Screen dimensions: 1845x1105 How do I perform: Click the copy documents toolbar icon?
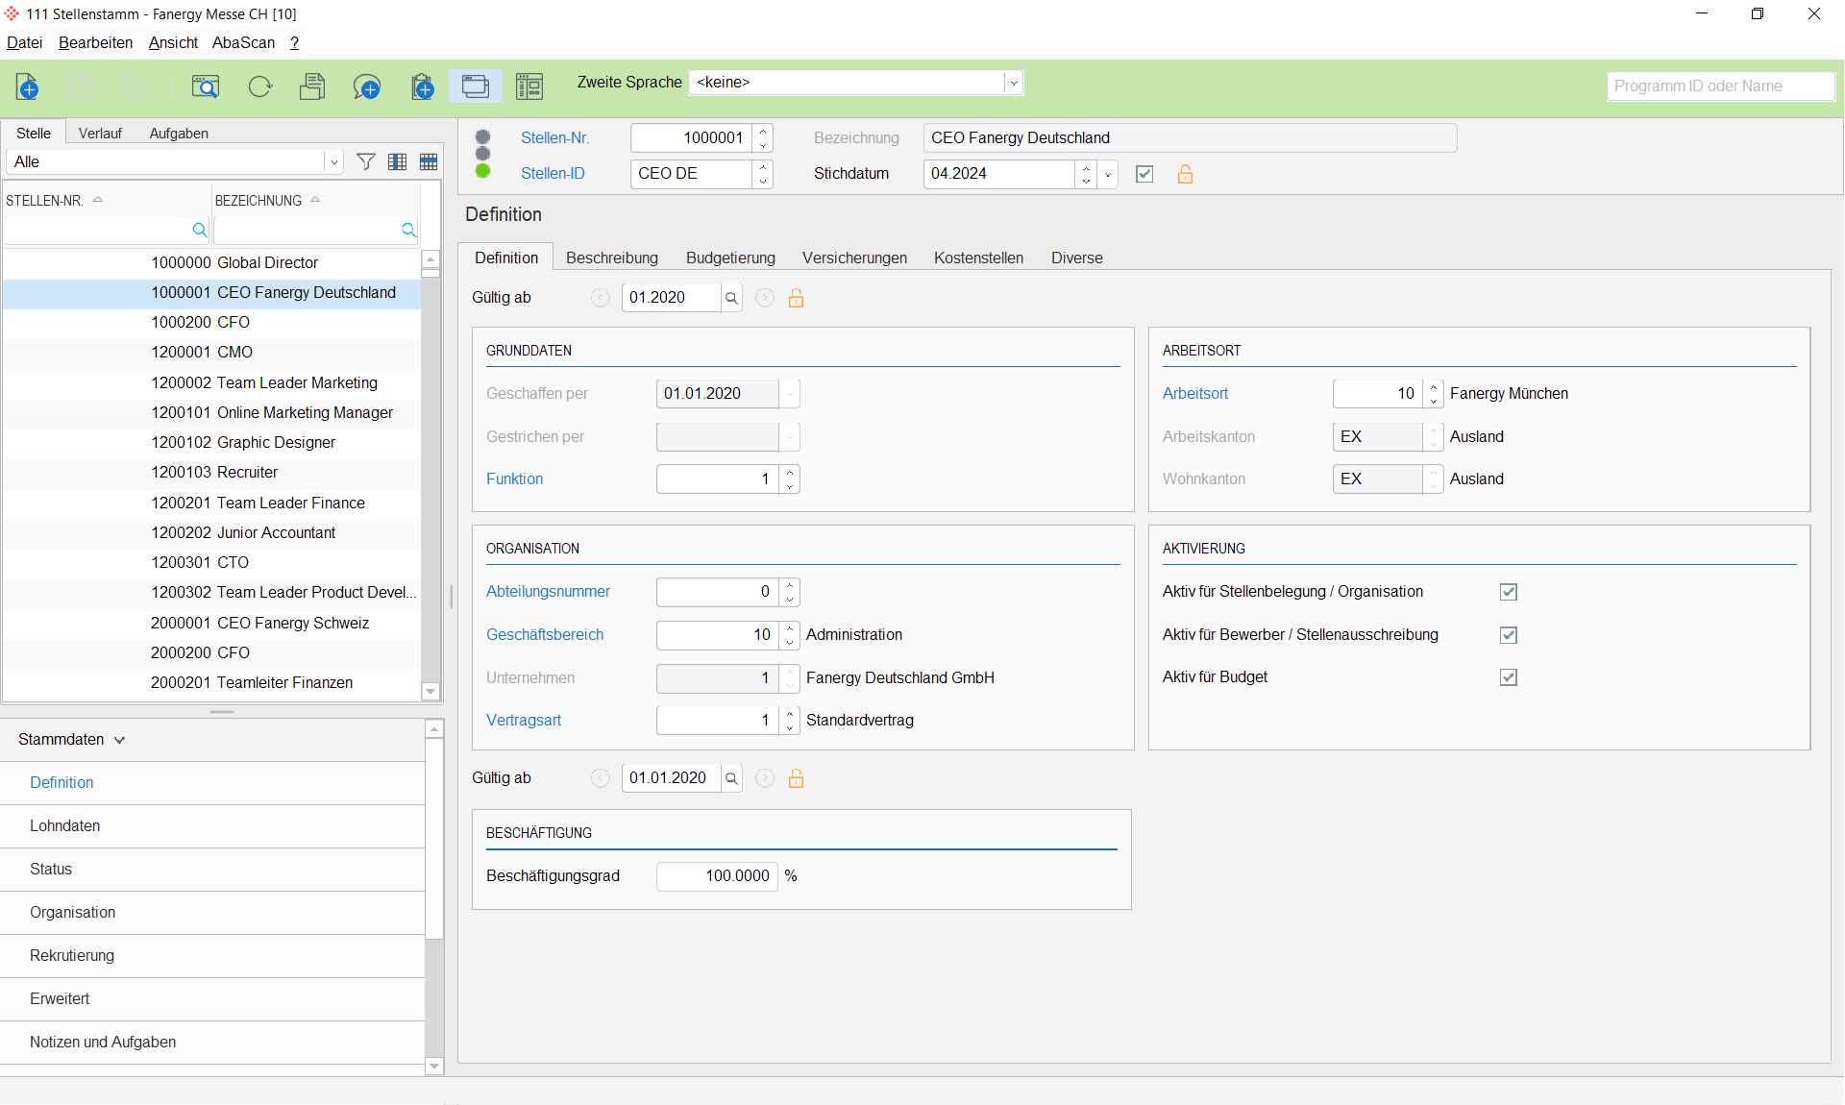[x=312, y=86]
